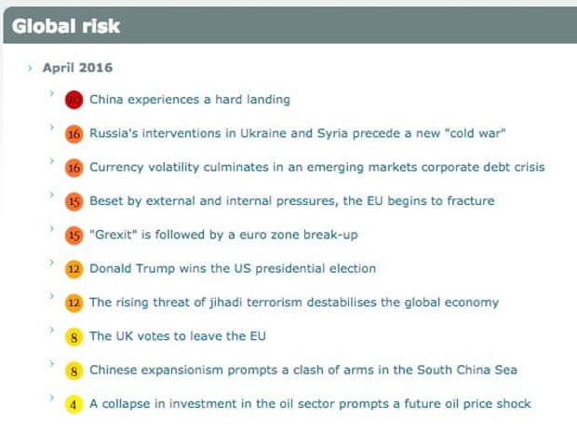Viewport: 577px width, 434px height.
Task: Select the April 2016 heading
Action: [77, 68]
